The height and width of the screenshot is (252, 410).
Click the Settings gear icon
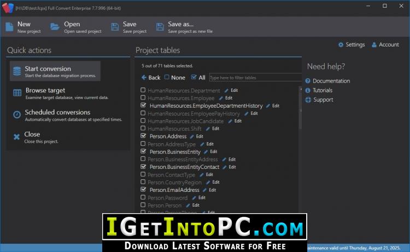click(x=341, y=45)
